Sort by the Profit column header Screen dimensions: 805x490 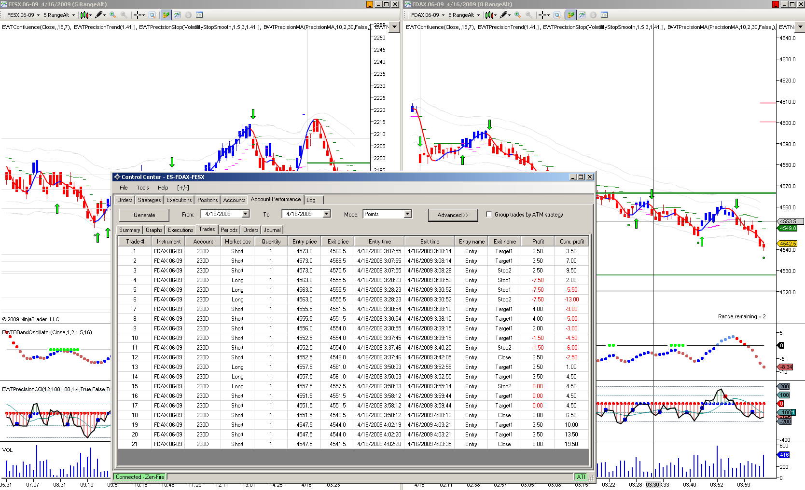click(538, 242)
